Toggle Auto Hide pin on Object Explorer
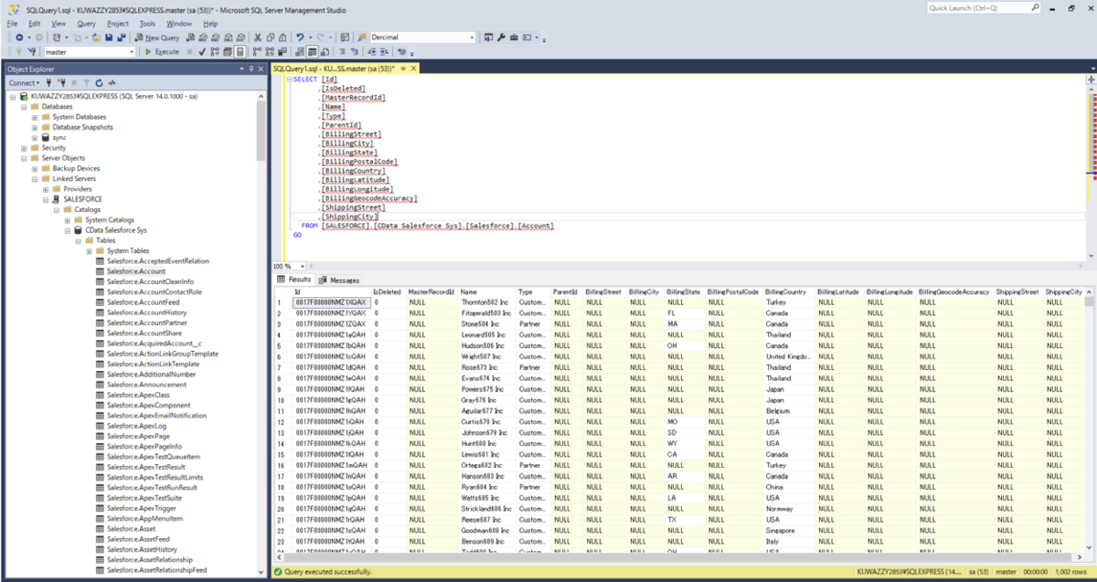Image resolution: width=1097 pixels, height=582 pixels. coord(250,69)
